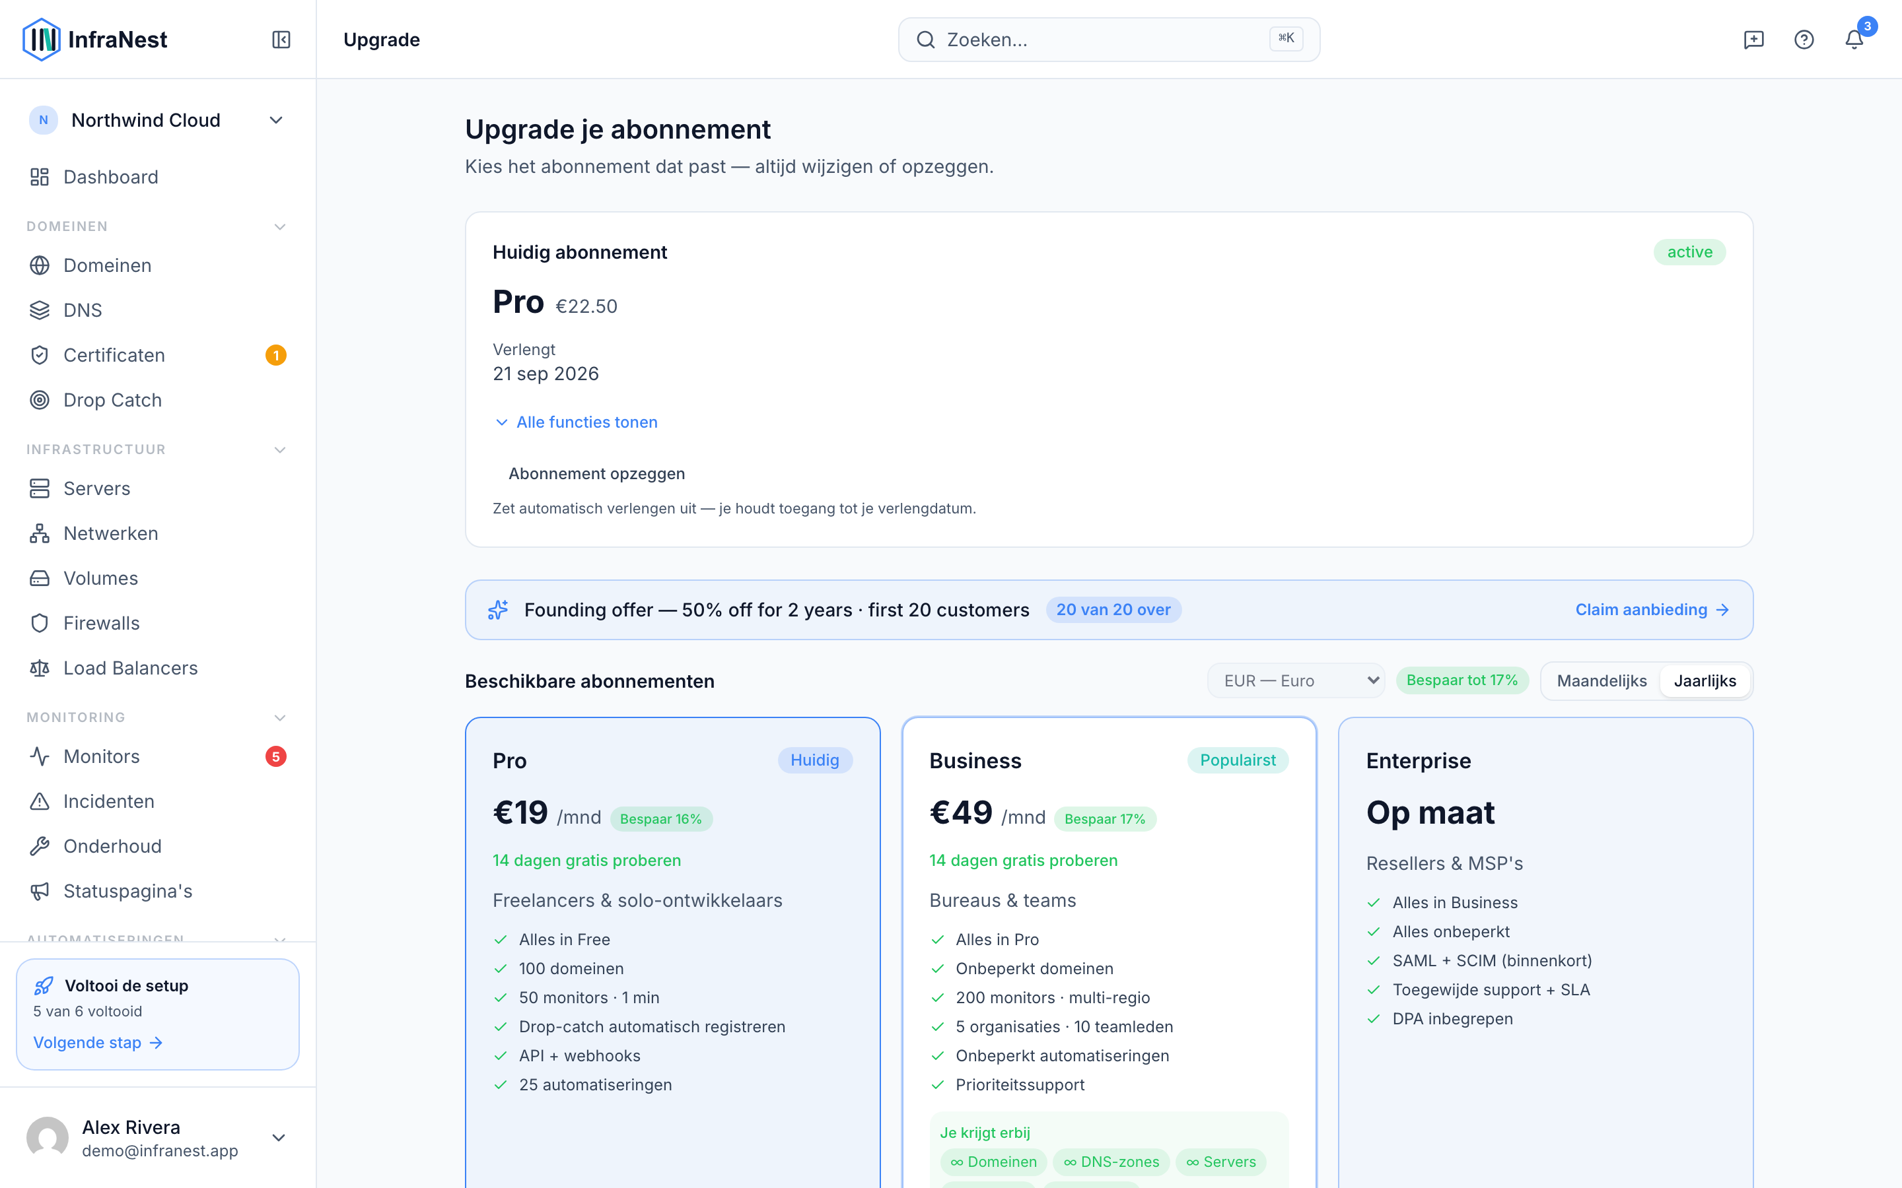Click the Incidenten warning triangle icon
The width and height of the screenshot is (1902, 1188).
point(40,801)
